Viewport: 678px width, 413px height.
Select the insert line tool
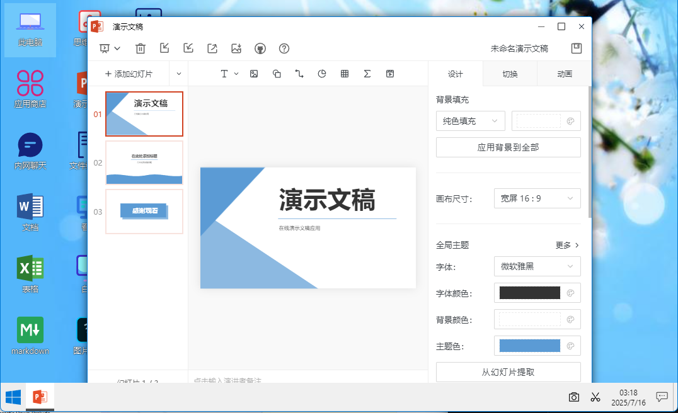point(299,74)
